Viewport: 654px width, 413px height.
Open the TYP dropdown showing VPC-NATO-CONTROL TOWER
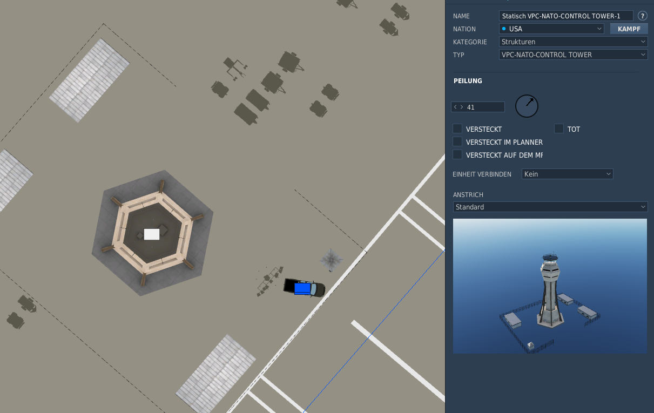tap(573, 55)
